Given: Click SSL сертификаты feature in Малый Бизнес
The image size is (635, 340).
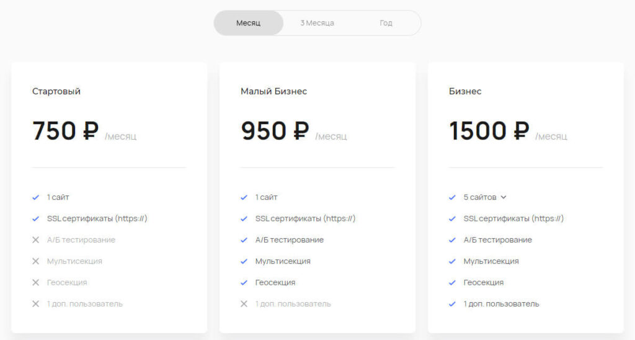Looking at the screenshot, I should (305, 218).
